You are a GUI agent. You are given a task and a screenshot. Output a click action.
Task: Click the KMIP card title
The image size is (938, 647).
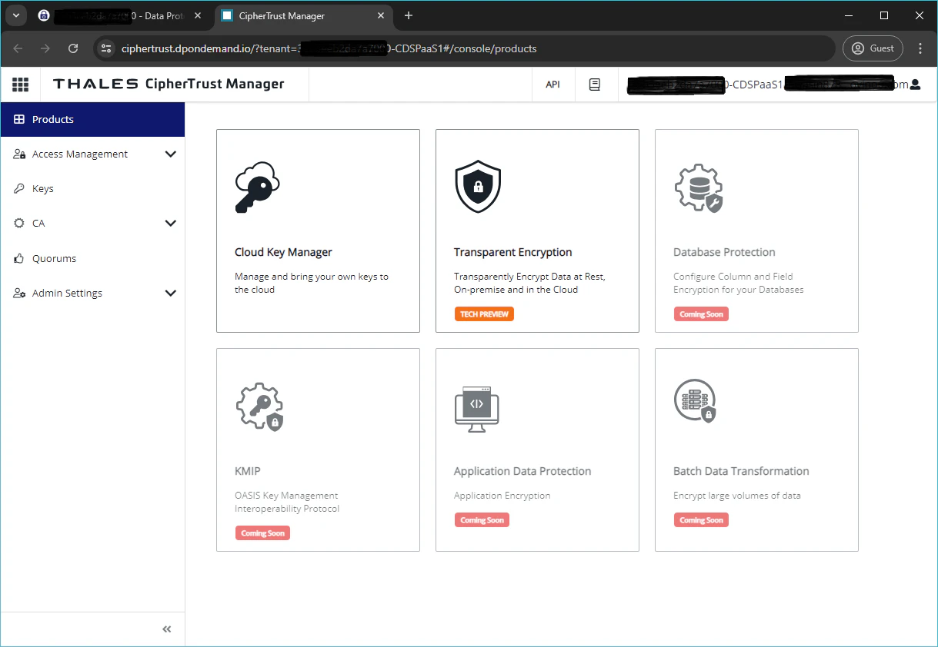point(248,471)
